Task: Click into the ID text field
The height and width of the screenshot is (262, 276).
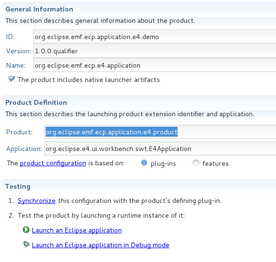Action: pos(155,37)
